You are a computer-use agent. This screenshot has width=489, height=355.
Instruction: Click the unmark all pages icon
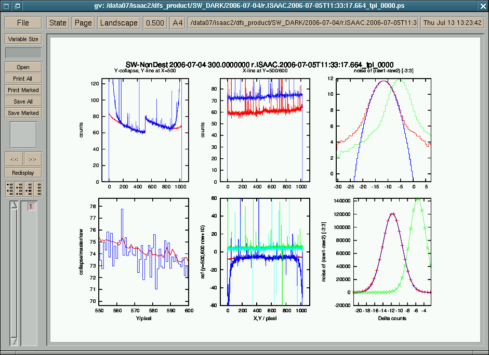[38, 188]
